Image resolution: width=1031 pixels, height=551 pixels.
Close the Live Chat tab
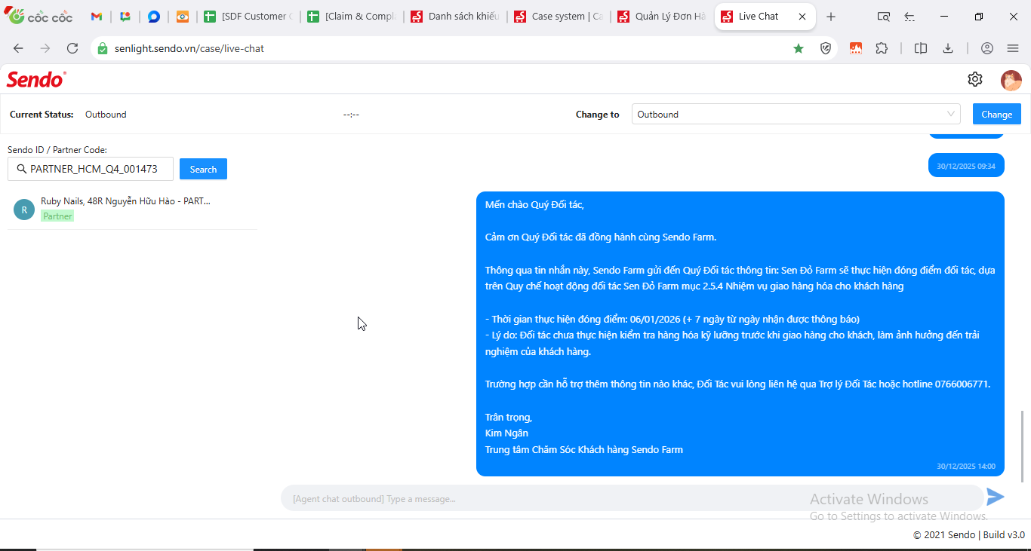point(802,17)
